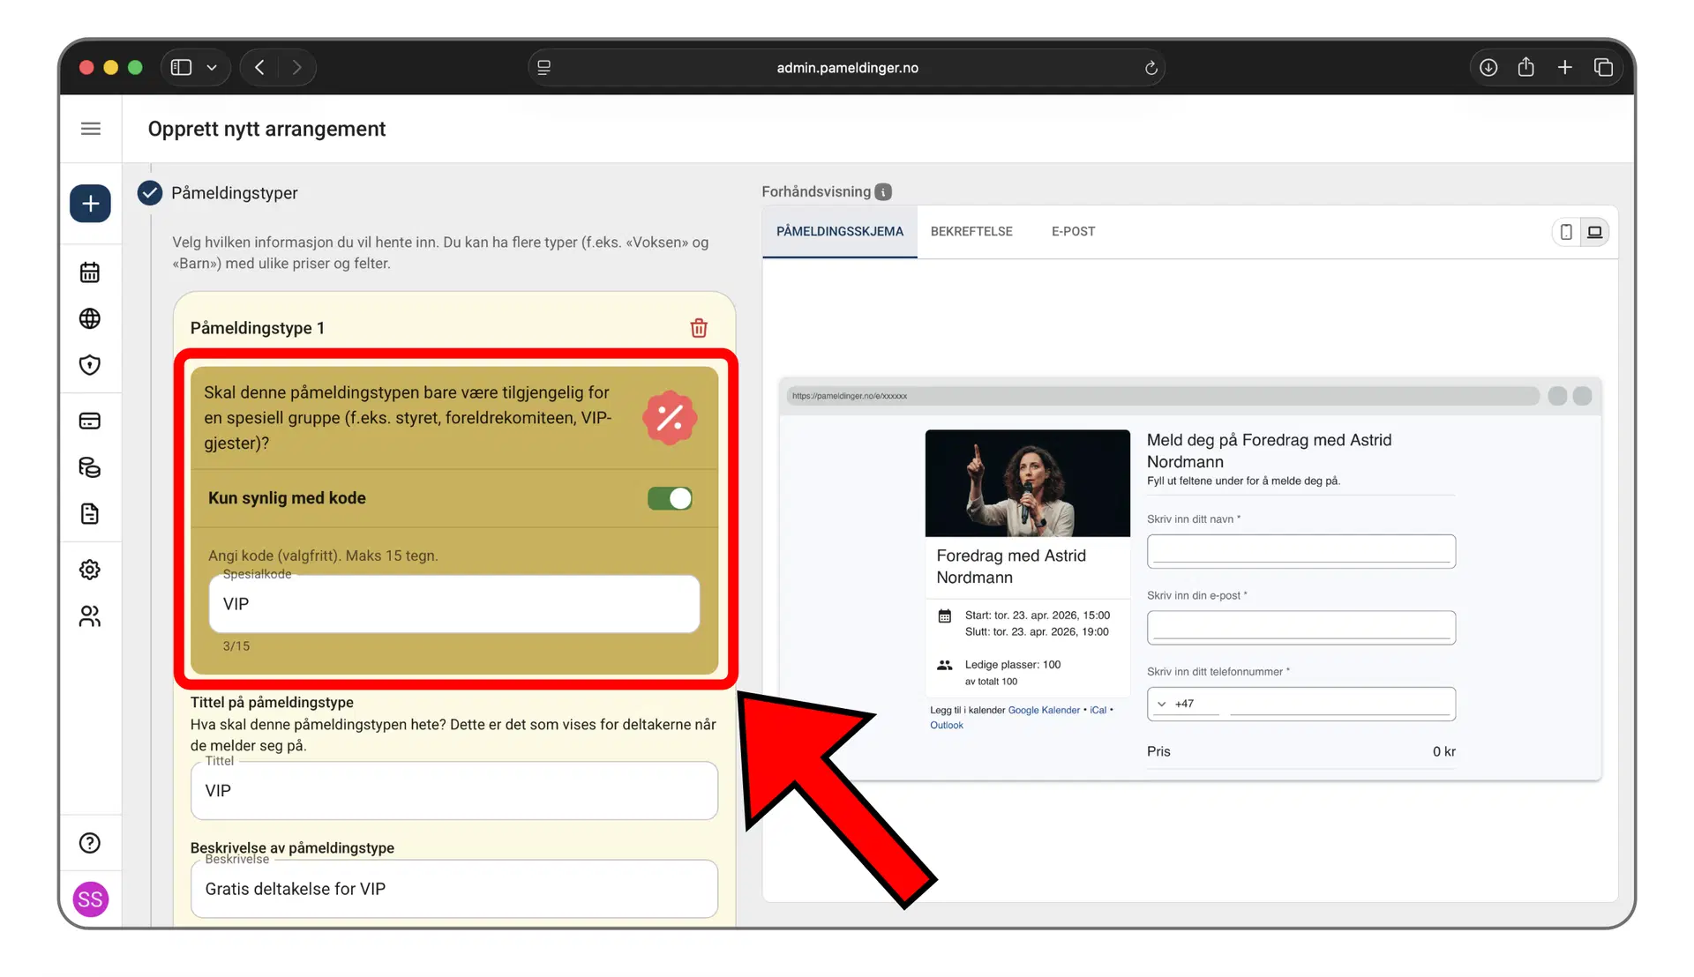The width and height of the screenshot is (1694, 977).
Task: Open the calendar icon in sidebar
Action: 90,272
